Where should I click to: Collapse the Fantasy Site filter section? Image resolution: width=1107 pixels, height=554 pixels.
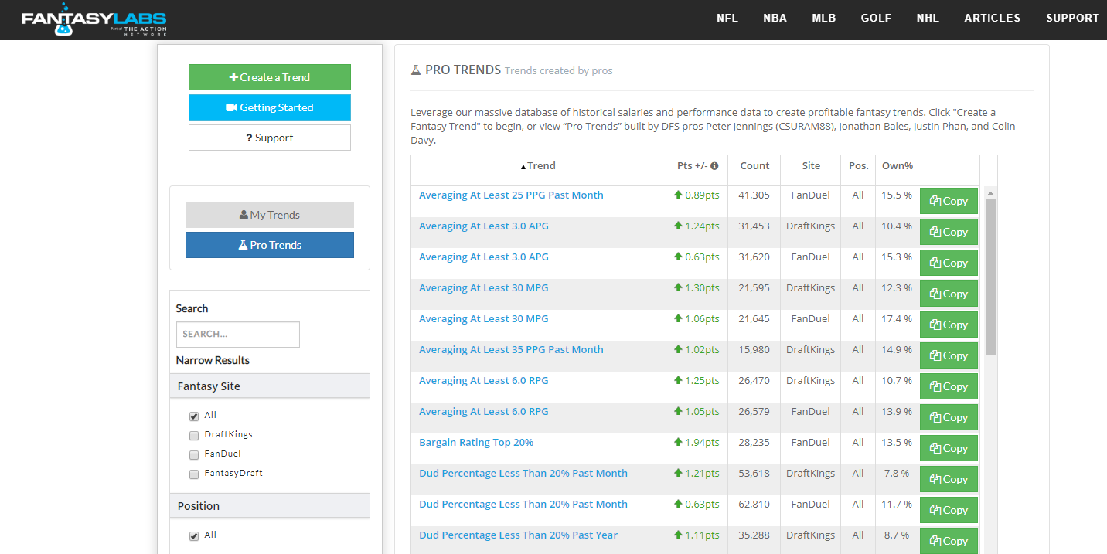pyautogui.click(x=270, y=386)
